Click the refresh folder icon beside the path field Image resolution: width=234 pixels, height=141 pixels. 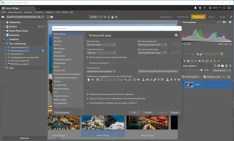pos(43,17)
